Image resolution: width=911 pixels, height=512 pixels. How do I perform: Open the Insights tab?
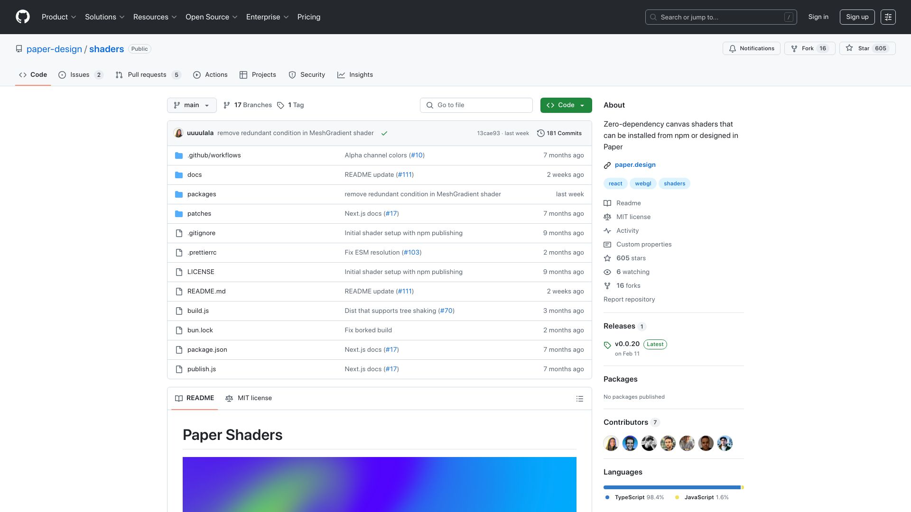(355, 75)
